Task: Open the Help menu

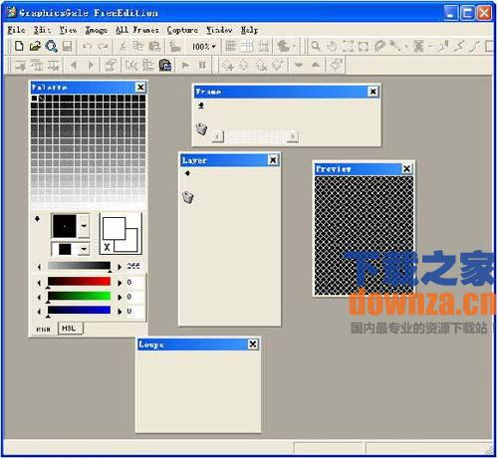Action: [249, 30]
